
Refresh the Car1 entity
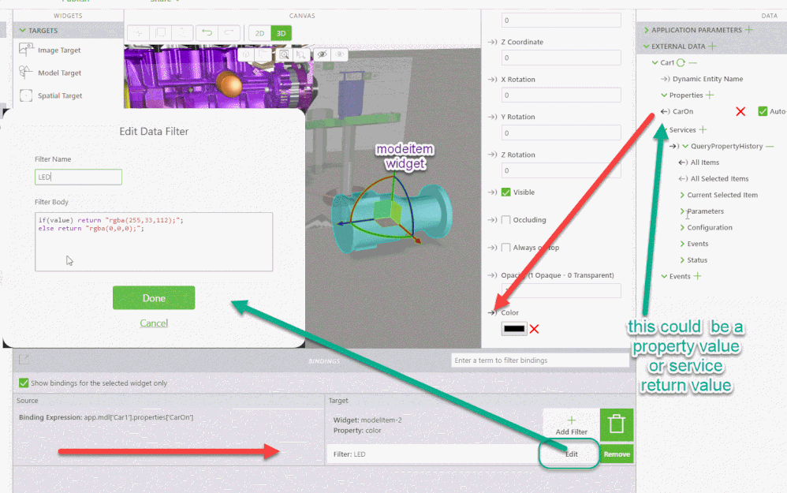point(681,63)
